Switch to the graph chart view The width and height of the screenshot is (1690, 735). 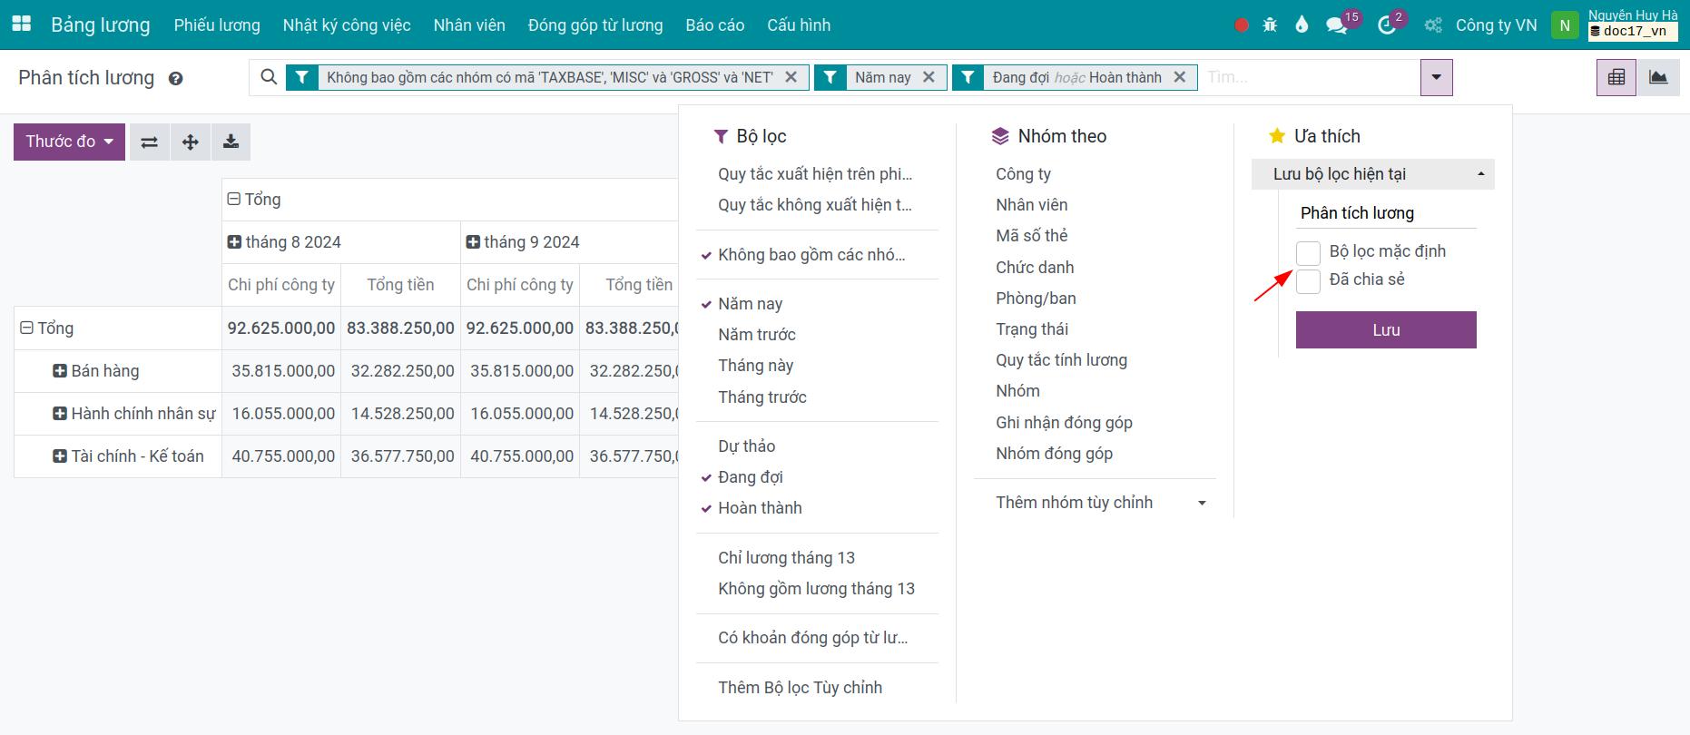pyautogui.click(x=1658, y=78)
